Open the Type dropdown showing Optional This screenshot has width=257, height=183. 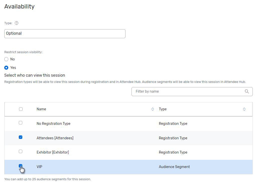[x=65, y=34]
